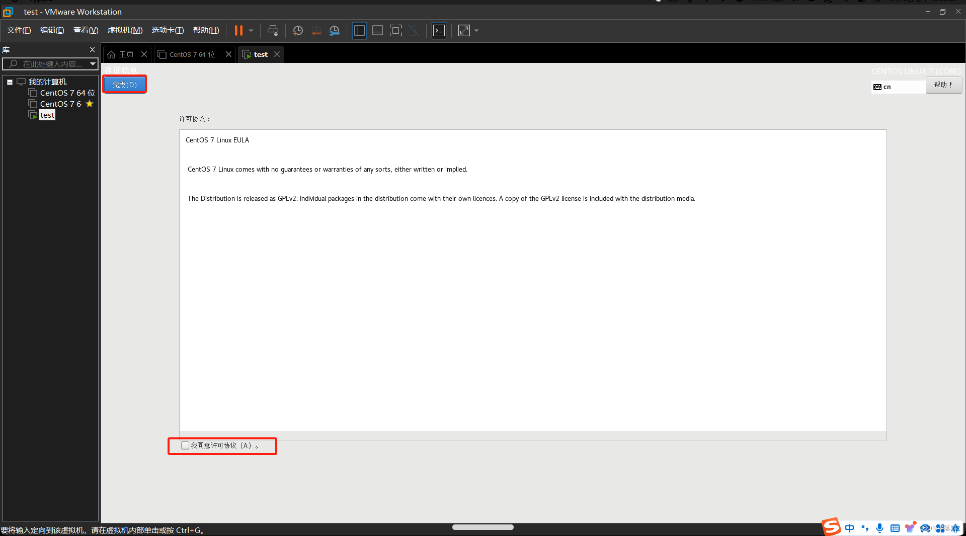This screenshot has height=536, width=966.
Task: Select CentOS 7 6 in library tree
Action: coord(60,104)
